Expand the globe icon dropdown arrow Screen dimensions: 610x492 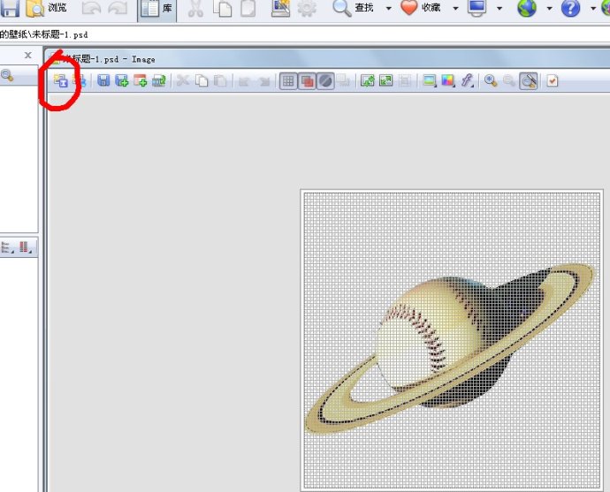pos(549,8)
